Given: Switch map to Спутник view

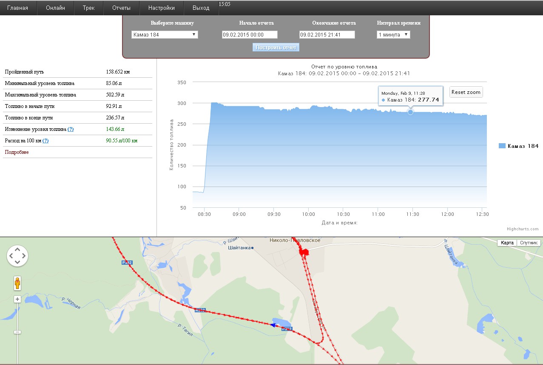Looking at the screenshot, I should [529, 243].
